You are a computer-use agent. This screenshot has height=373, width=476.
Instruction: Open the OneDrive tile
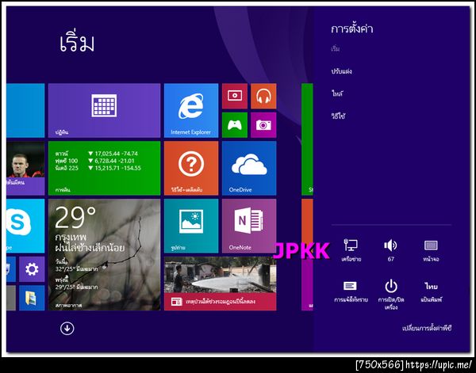click(249, 168)
